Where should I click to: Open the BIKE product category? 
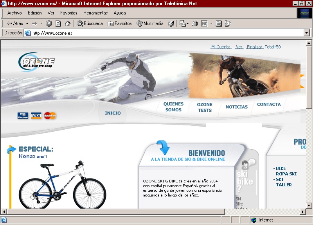[281, 168]
